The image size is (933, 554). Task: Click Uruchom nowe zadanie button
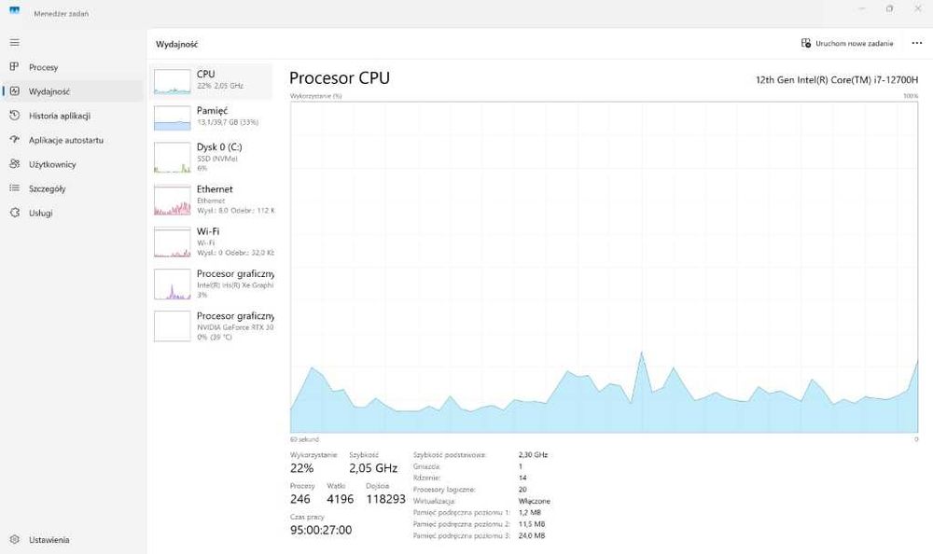coord(847,44)
